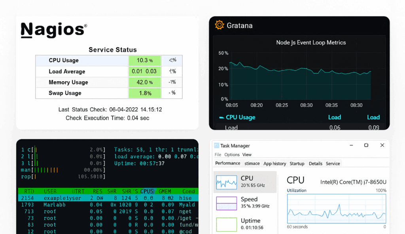
Task: Minimize the Task Manager window
Action: coord(351,145)
